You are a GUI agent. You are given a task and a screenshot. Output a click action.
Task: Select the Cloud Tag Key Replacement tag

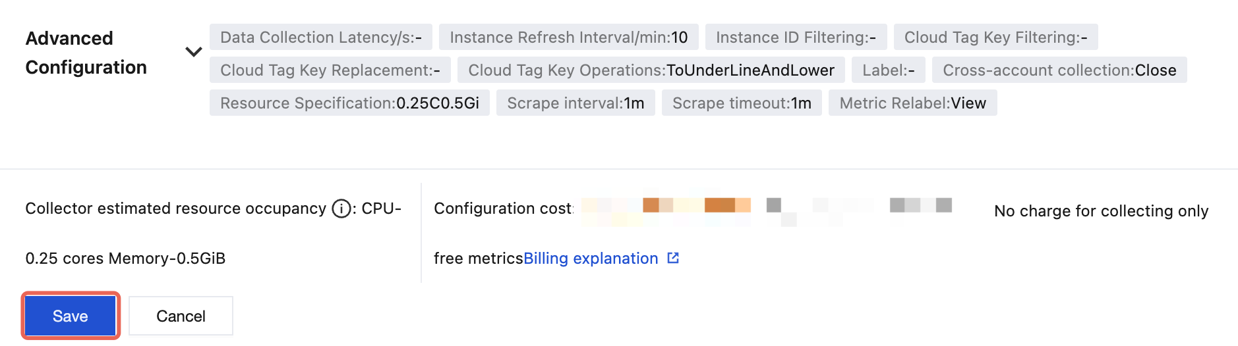click(x=330, y=70)
